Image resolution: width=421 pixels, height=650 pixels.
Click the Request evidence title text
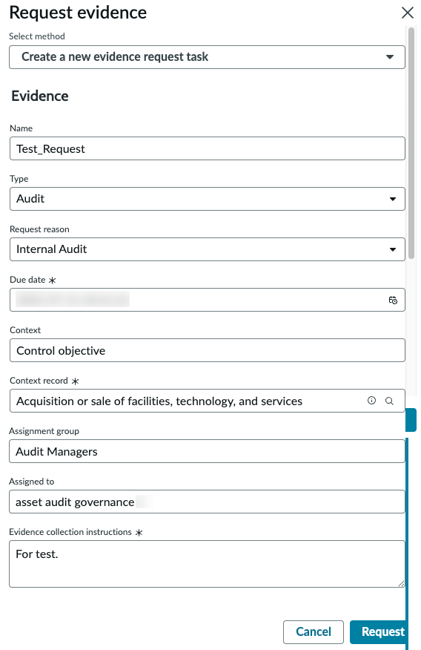(x=78, y=13)
